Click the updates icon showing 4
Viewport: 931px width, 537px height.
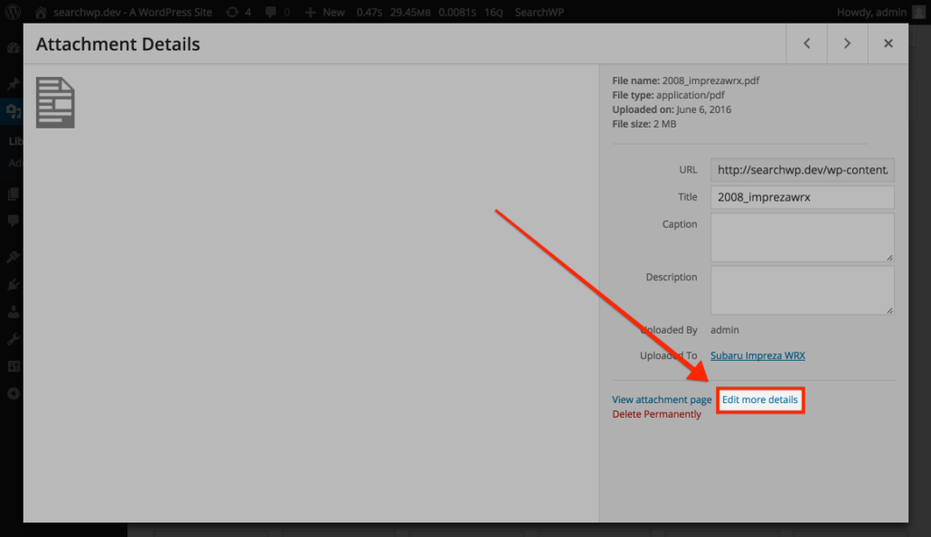click(239, 13)
